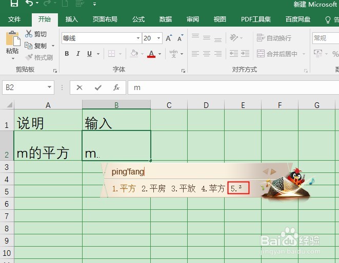Click the Name Box showing B2
Screen dimensions: 339x263
click(x=28, y=87)
